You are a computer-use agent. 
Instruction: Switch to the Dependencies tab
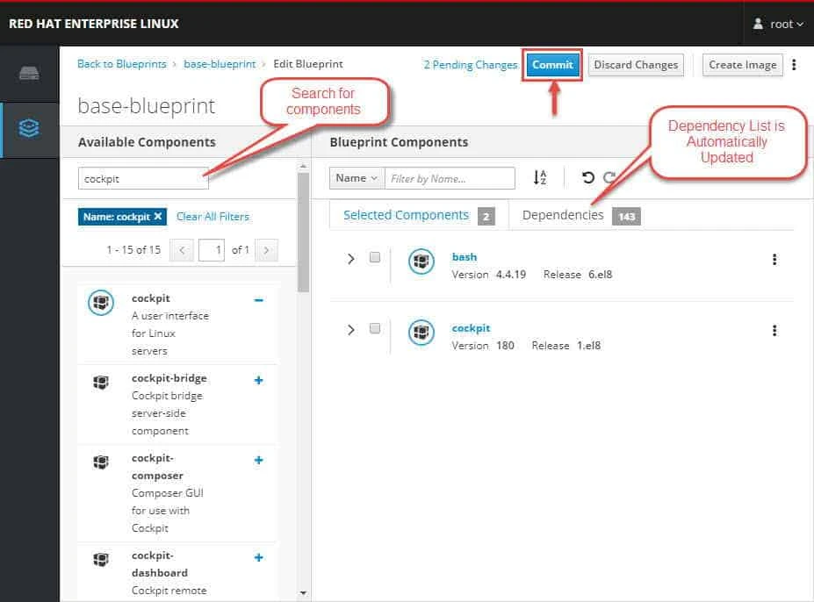click(563, 214)
